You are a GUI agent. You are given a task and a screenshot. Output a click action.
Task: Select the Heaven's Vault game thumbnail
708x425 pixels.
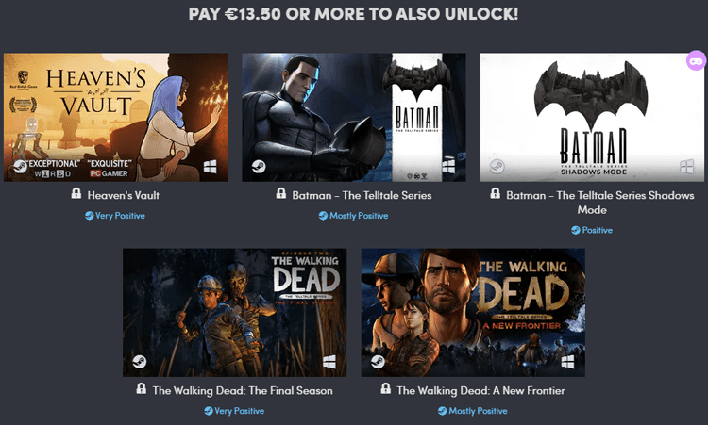coord(115,118)
